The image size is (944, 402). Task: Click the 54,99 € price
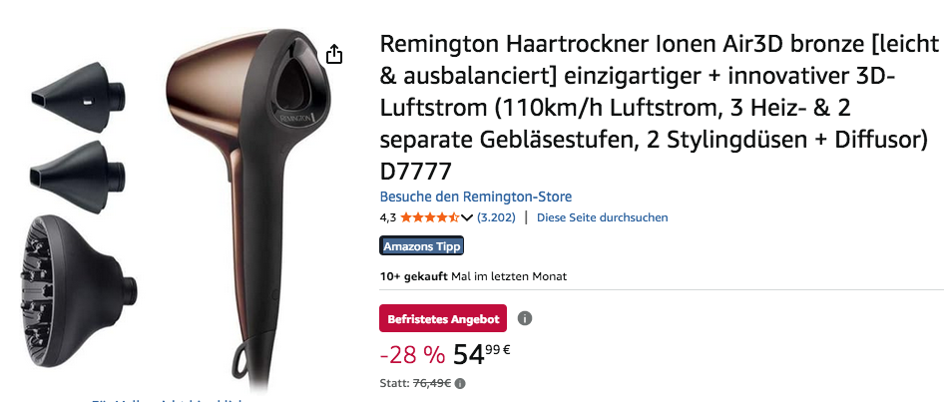click(482, 354)
